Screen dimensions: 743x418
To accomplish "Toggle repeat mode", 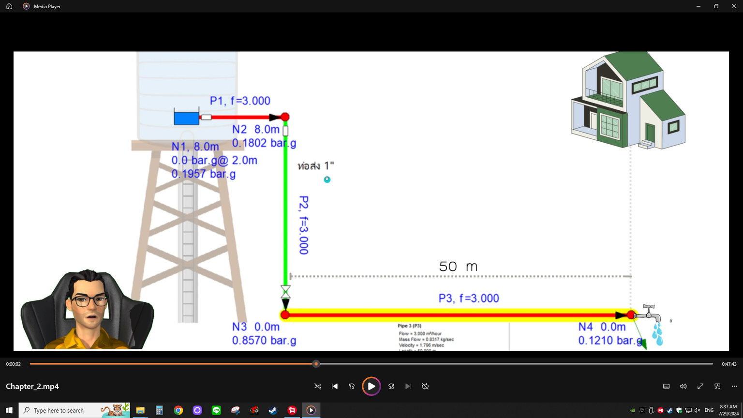I will [425, 386].
